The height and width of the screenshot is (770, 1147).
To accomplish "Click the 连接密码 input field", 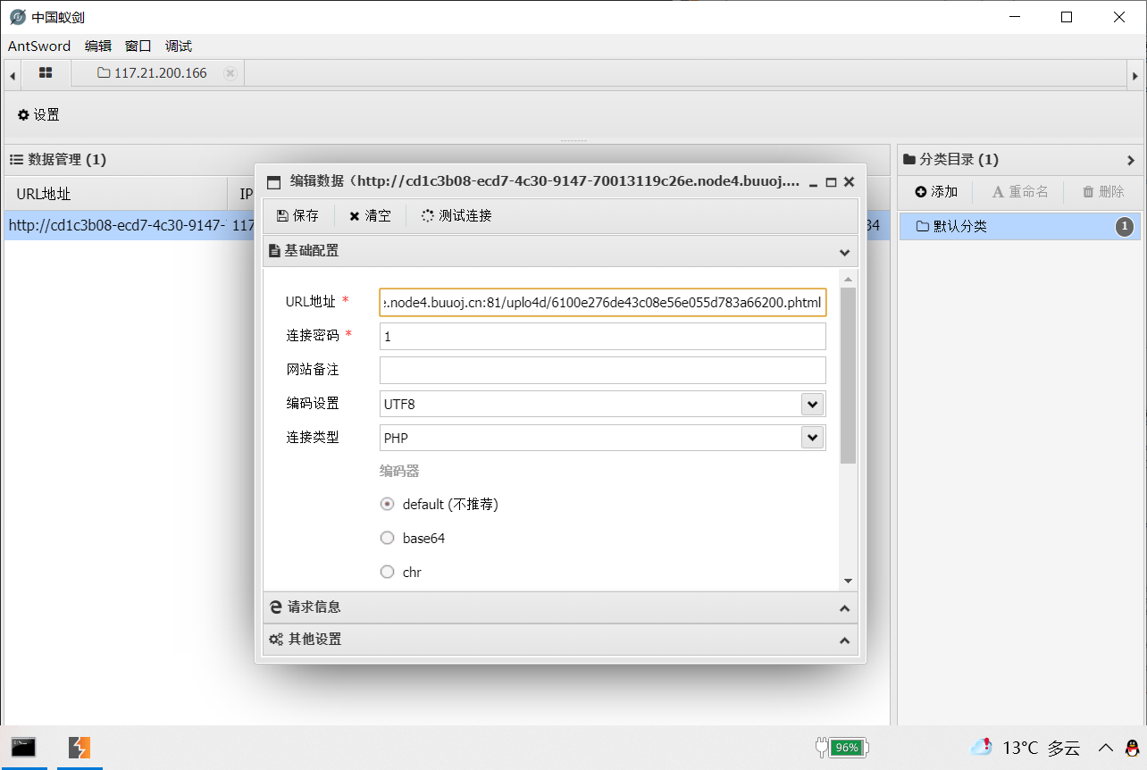I will (x=602, y=337).
